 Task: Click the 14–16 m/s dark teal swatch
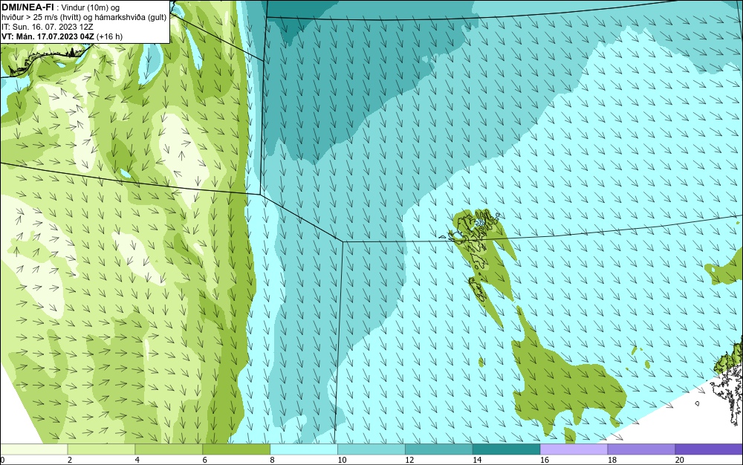(x=507, y=449)
